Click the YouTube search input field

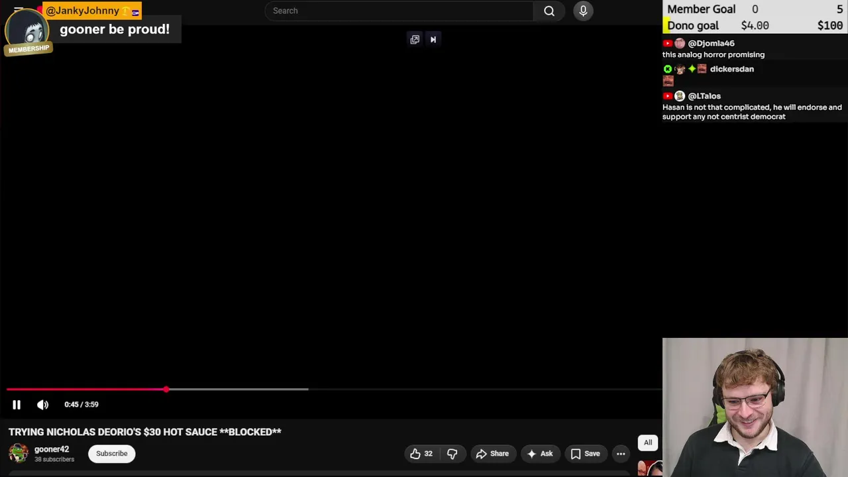click(x=399, y=11)
